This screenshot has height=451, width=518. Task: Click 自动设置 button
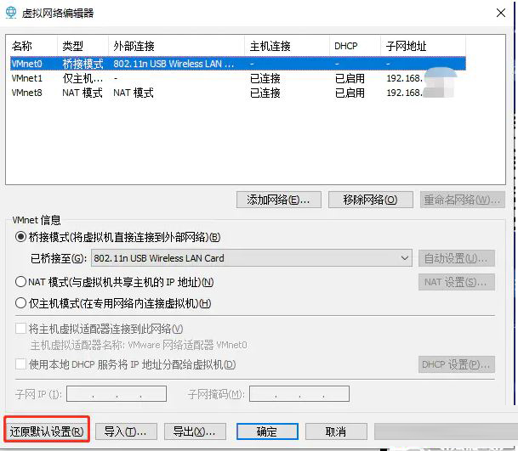[456, 258]
